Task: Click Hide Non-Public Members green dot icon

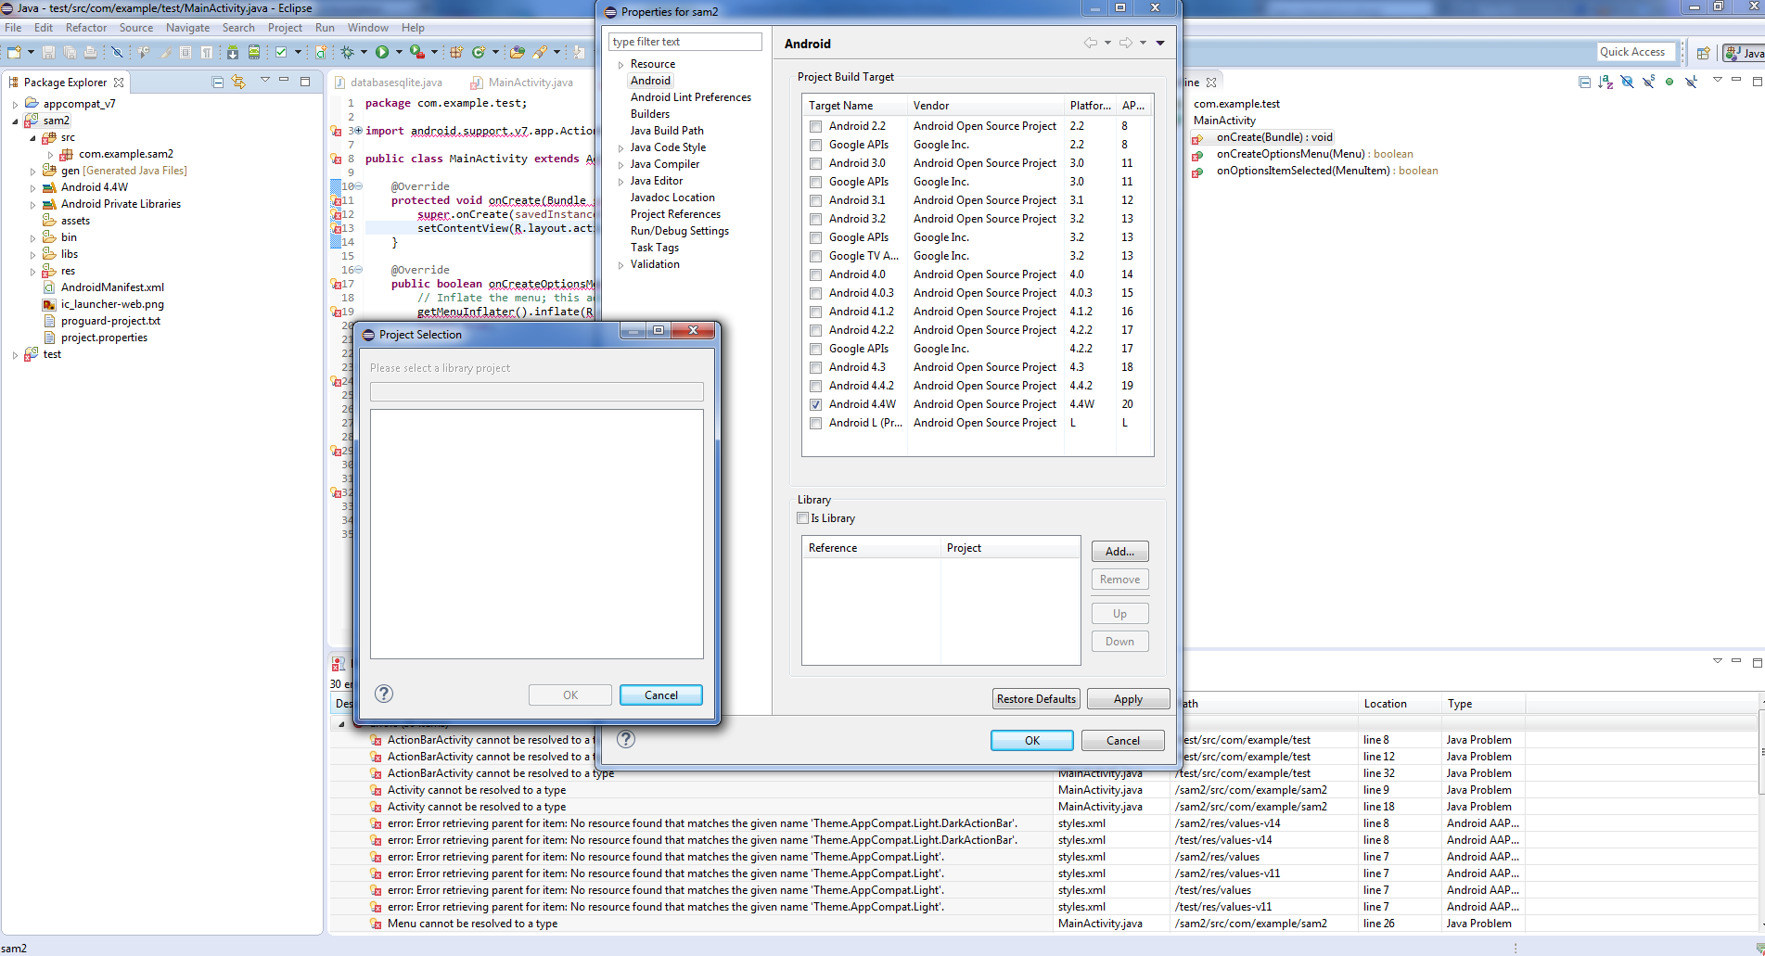Action: [x=1669, y=82]
